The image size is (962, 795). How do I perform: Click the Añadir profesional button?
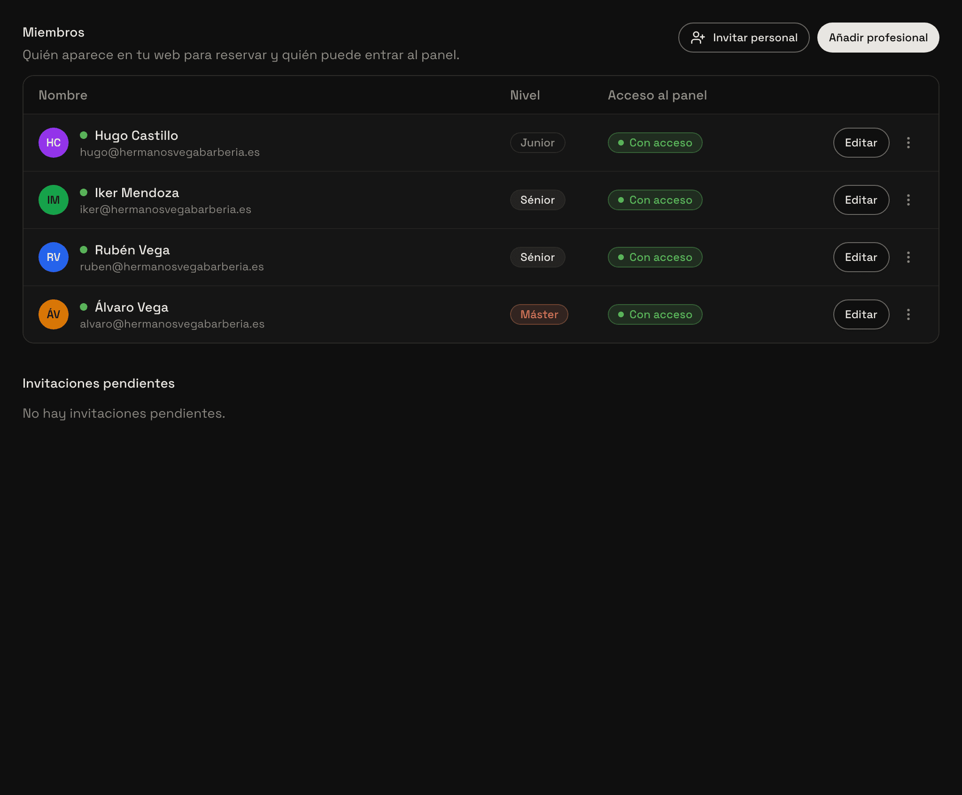[x=878, y=38]
